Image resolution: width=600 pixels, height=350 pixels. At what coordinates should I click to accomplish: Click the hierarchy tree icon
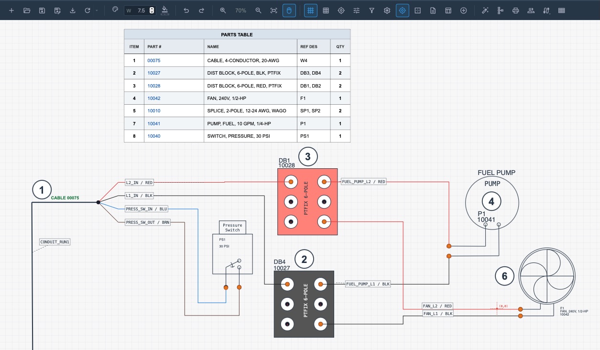[x=501, y=11]
